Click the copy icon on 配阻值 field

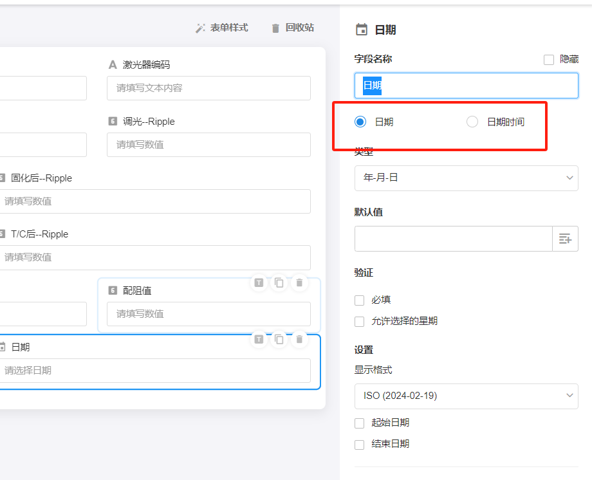[x=279, y=283]
